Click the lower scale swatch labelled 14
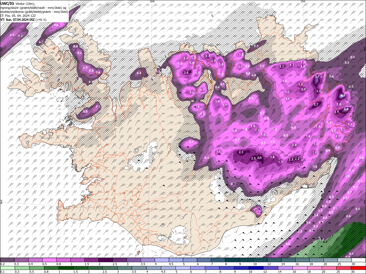366x274 pixels. tap(285, 268)
